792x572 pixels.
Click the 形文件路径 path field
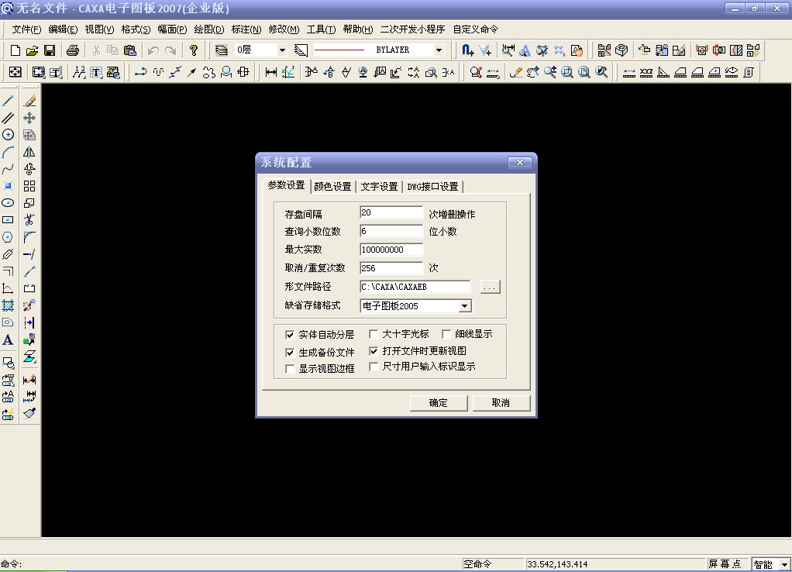415,287
